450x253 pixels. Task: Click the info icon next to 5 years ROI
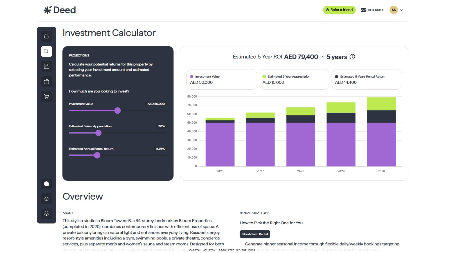[x=352, y=57]
